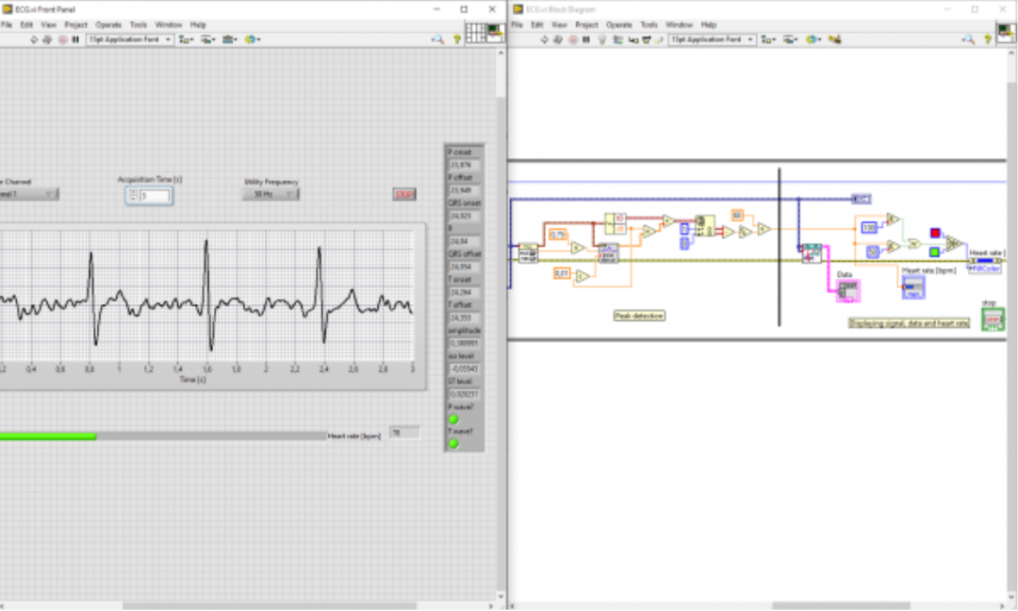Click the Pause button on Front Panel toolbar
Viewport: 1018px width, 611px height.
pyautogui.click(x=75, y=40)
